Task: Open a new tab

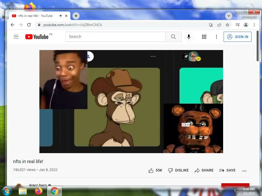Action: pyautogui.click(x=76, y=16)
